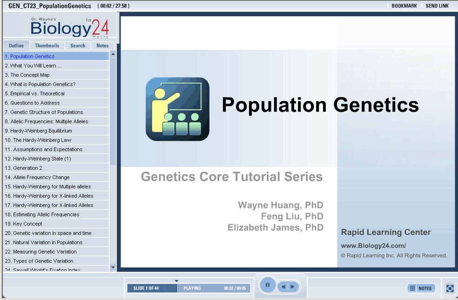Screen dimensions: 458x300
Task: Advance to the next slide
Action: (x=293, y=287)
